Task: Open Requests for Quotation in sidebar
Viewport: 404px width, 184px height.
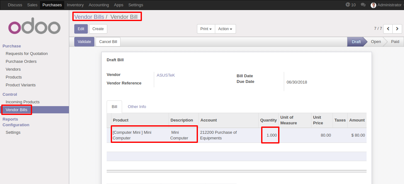Action: pos(27,54)
